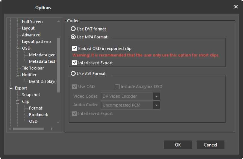Collapse the Notifier tree node
Image resolution: width=243 pixels, height=159 pixels.
click(18, 75)
